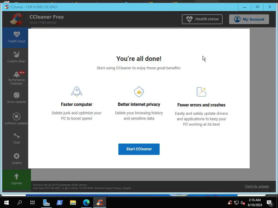Click the CCleaner logo in header

click(17, 19)
